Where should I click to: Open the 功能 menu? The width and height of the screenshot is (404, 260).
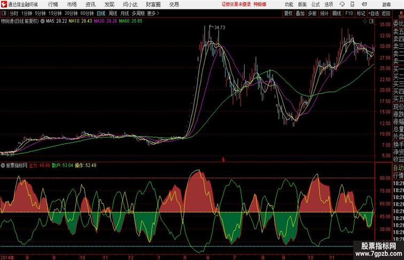coord(289,4)
